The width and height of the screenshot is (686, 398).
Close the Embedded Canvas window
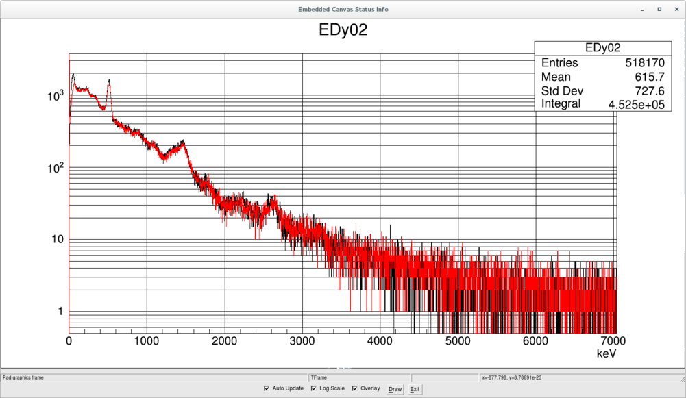(x=676, y=9)
